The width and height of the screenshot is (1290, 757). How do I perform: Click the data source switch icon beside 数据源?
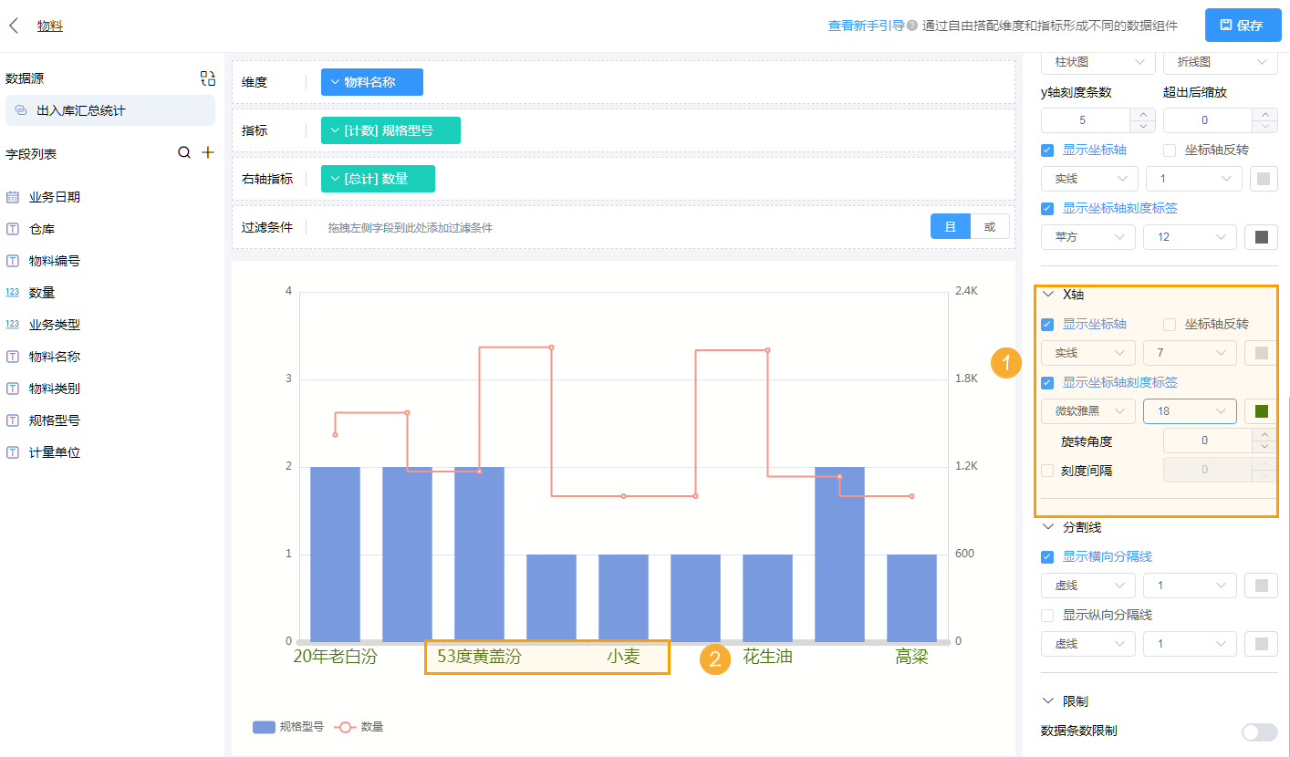[x=208, y=78]
